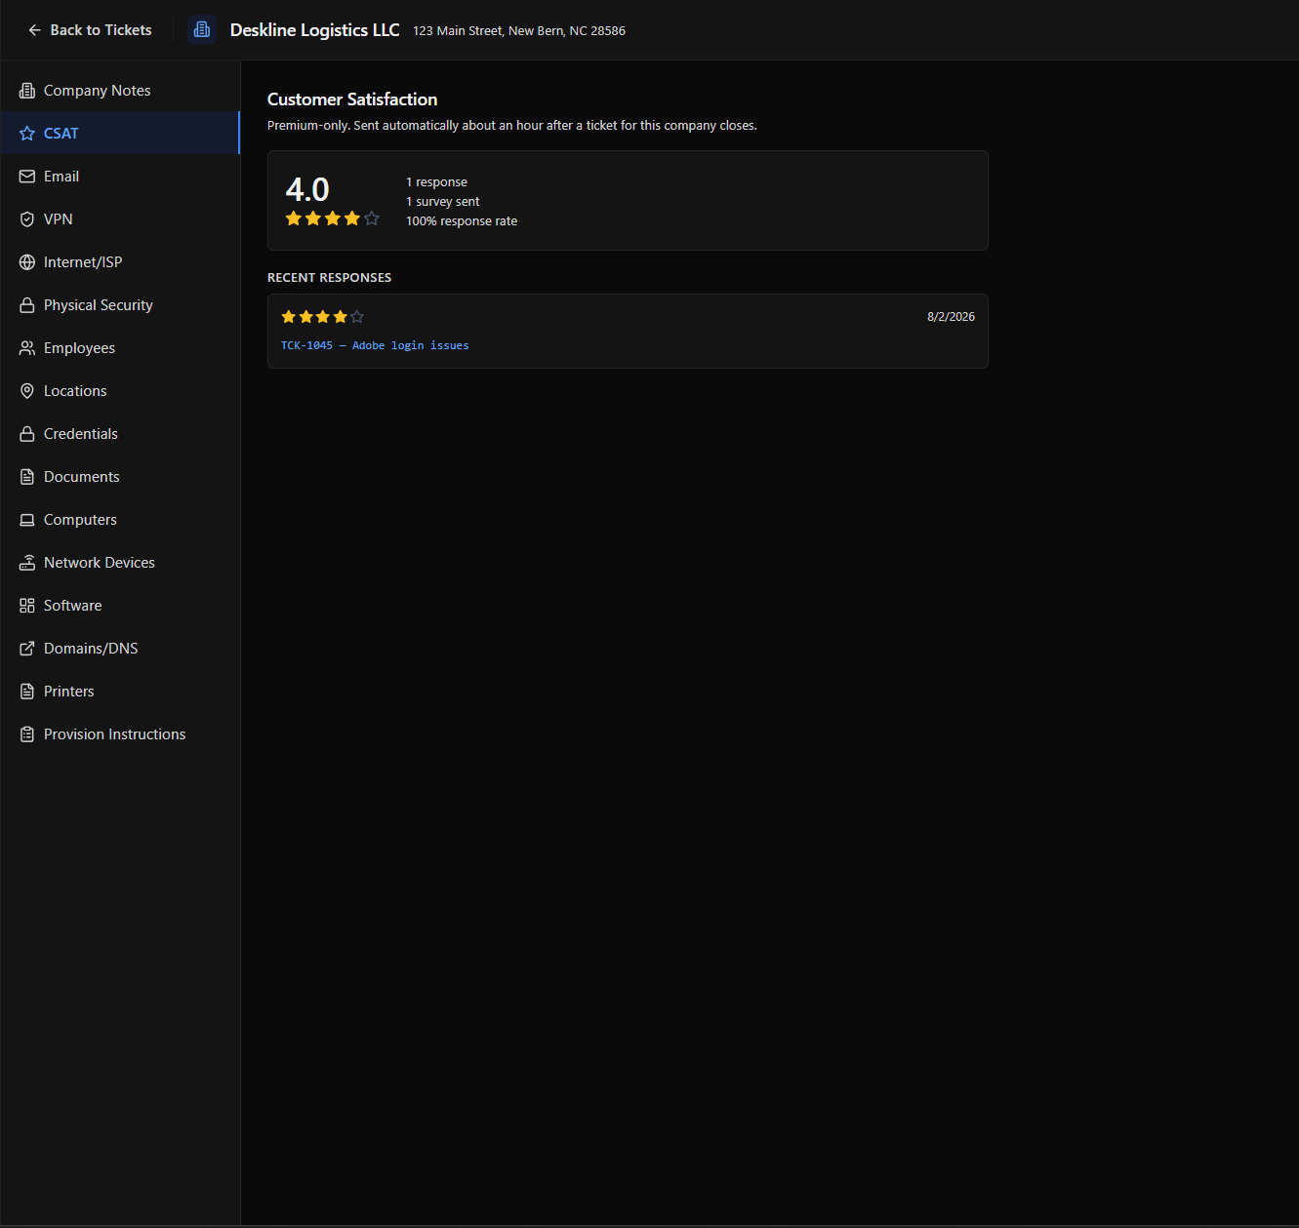Click the Credentials lock icon
Screen dimensions: 1299x1228
click(27, 434)
